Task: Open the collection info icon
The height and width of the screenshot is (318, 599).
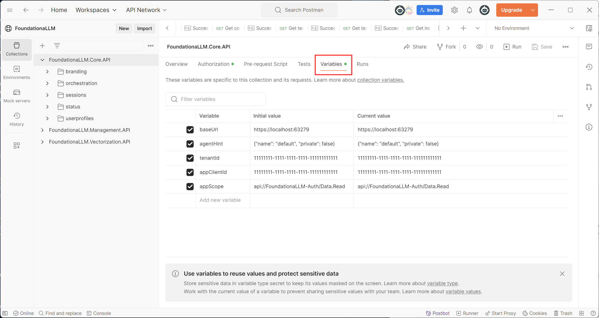Action: click(x=589, y=127)
